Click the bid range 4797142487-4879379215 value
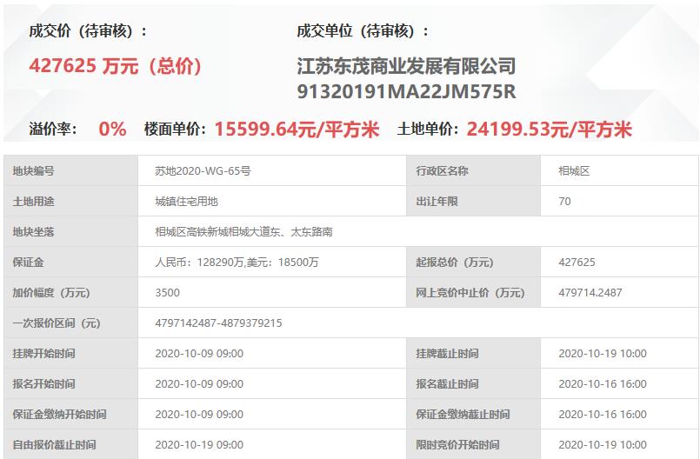 point(218,323)
